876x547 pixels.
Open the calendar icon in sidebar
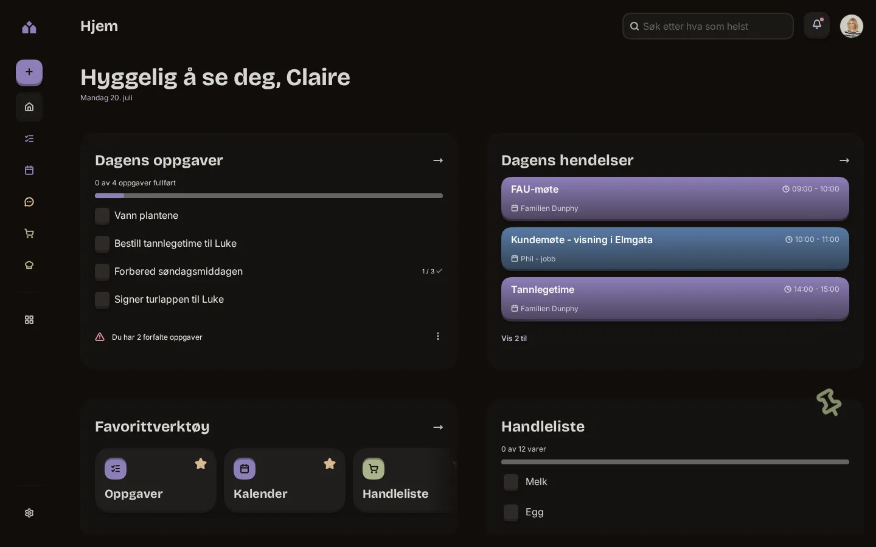tap(29, 170)
